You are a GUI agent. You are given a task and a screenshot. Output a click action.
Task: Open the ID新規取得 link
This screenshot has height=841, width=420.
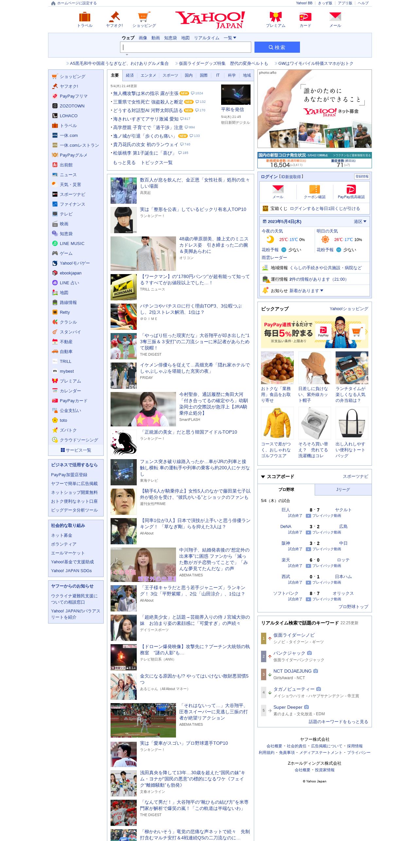(x=291, y=177)
